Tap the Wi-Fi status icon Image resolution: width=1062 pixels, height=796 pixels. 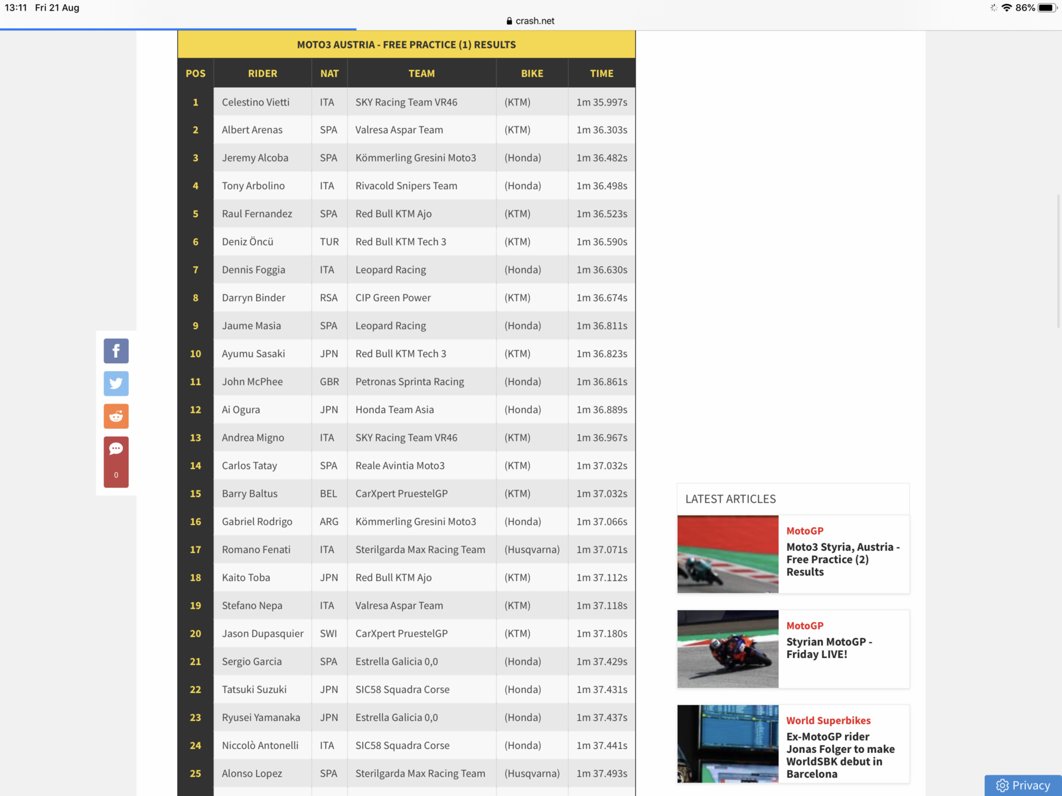[1006, 8]
